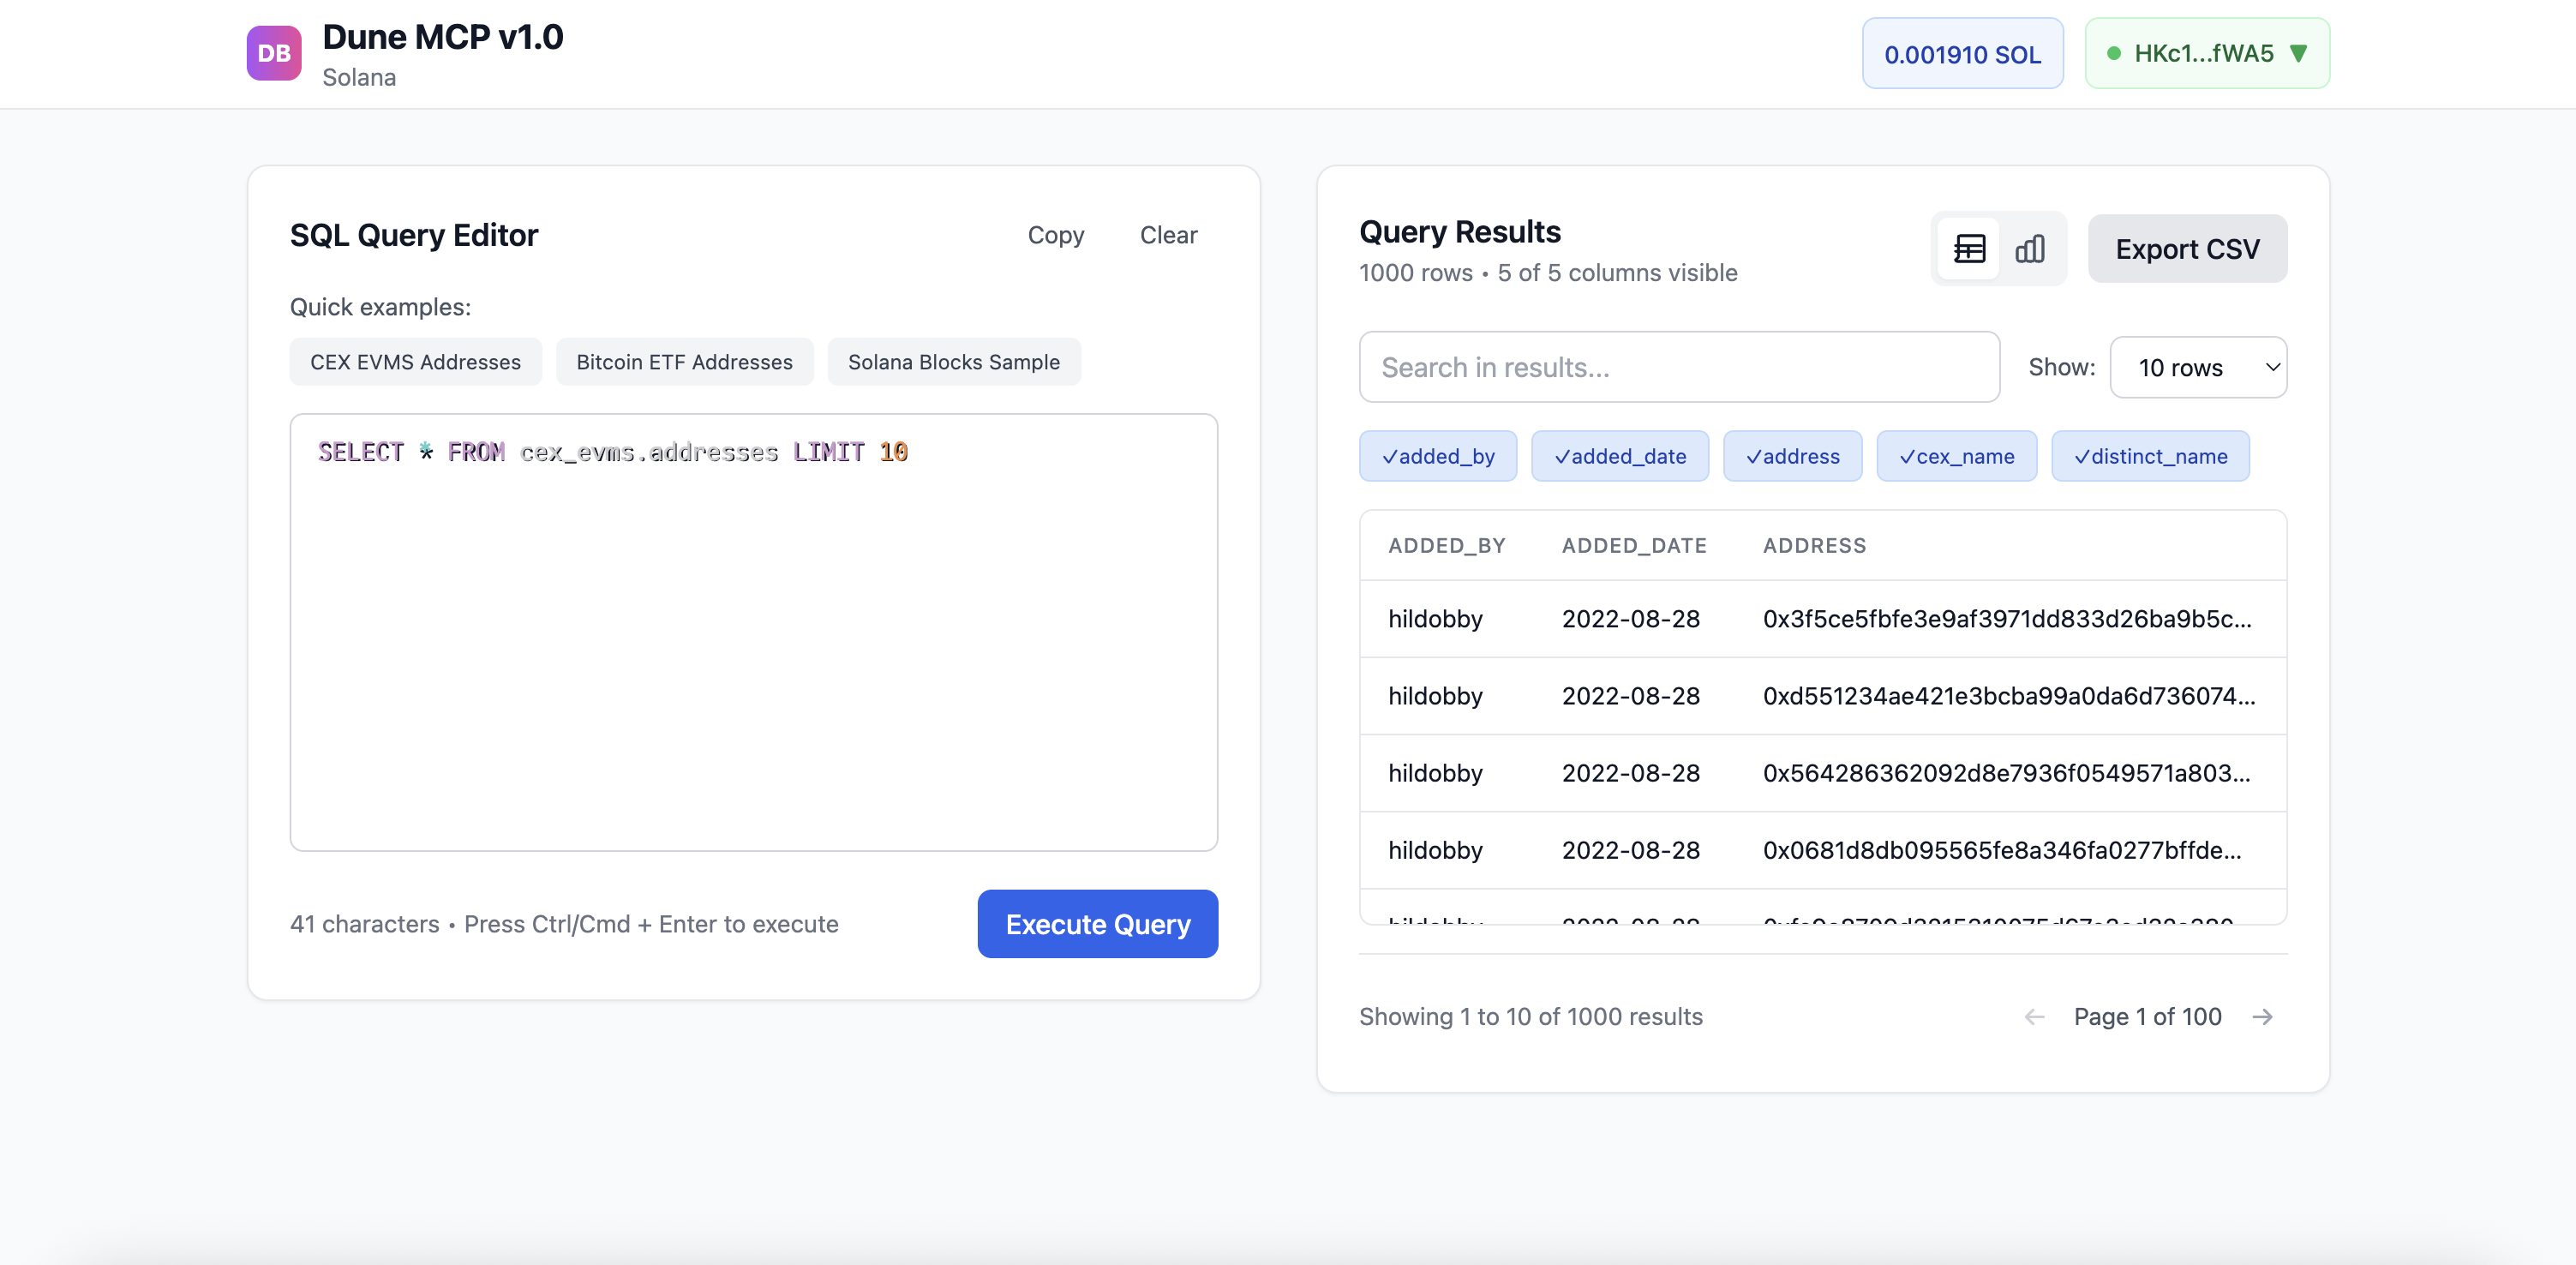Load Solana Blocks Sample example

(953, 362)
